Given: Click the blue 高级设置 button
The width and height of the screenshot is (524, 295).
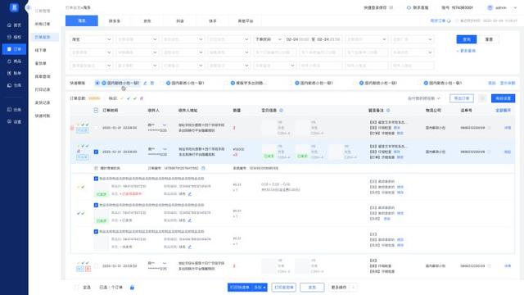Looking at the screenshot, I should click(503, 98).
